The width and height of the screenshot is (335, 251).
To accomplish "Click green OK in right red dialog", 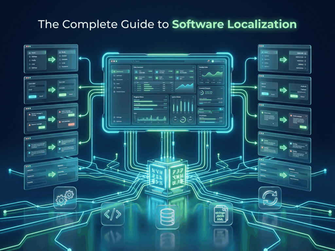I will point(303,127).
